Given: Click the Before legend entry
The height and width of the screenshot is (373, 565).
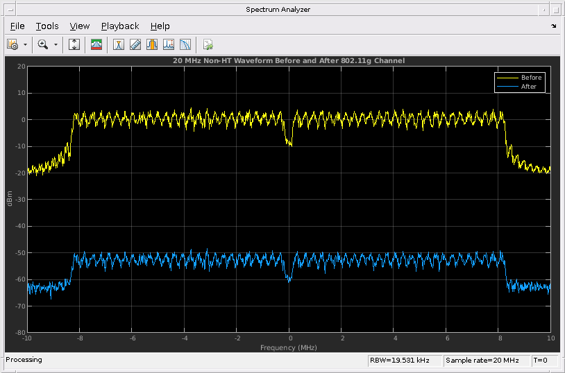Looking at the screenshot, I should (530, 78).
